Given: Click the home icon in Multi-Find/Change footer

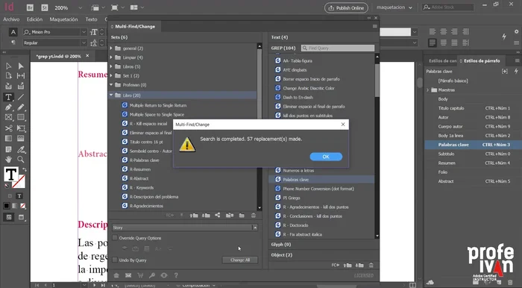Looking at the screenshot, I should [x=116, y=275].
